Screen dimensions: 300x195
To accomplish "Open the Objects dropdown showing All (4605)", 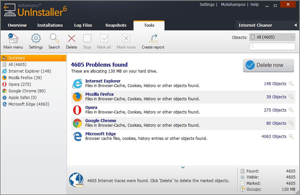I will click(272, 37).
